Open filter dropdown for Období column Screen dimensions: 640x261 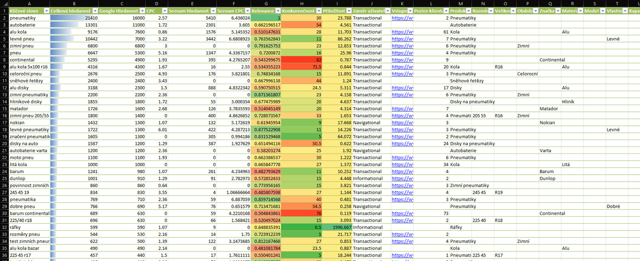click(534, 11)
